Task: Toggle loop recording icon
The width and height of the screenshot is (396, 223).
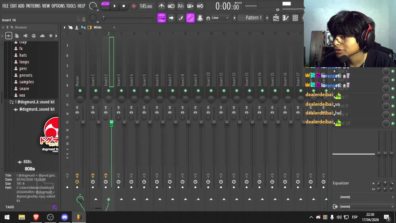Action: point(200,6)
